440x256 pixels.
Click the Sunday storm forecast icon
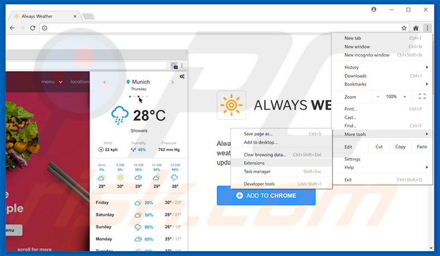click(x=138, y=227)
